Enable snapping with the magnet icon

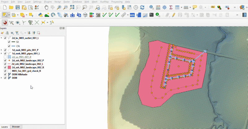pyautogui.click(x=5, y=22)
